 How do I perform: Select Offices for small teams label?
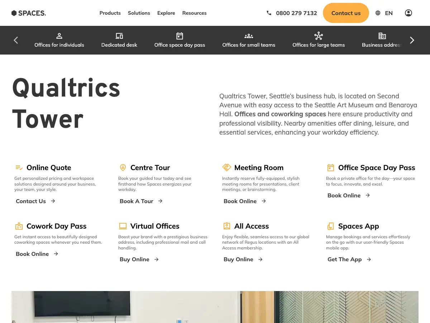click(x=249, y=45)
